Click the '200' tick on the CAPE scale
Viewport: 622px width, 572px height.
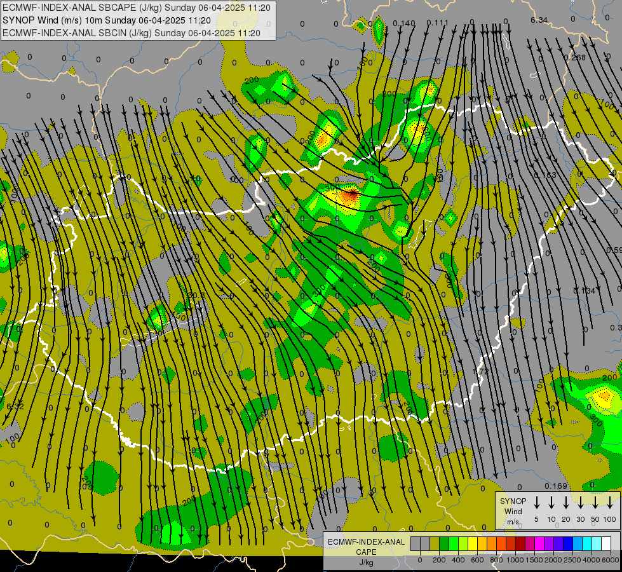439,560
